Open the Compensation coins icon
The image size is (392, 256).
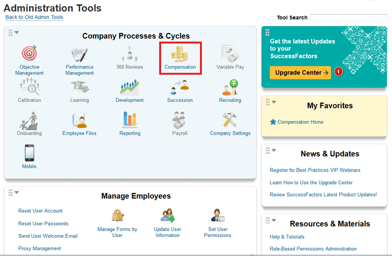click(179, 54)
